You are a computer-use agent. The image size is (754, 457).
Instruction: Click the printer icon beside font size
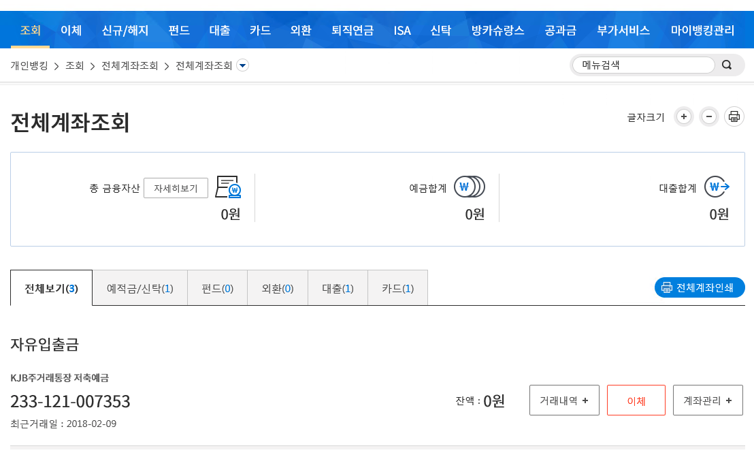click(734, 116)
